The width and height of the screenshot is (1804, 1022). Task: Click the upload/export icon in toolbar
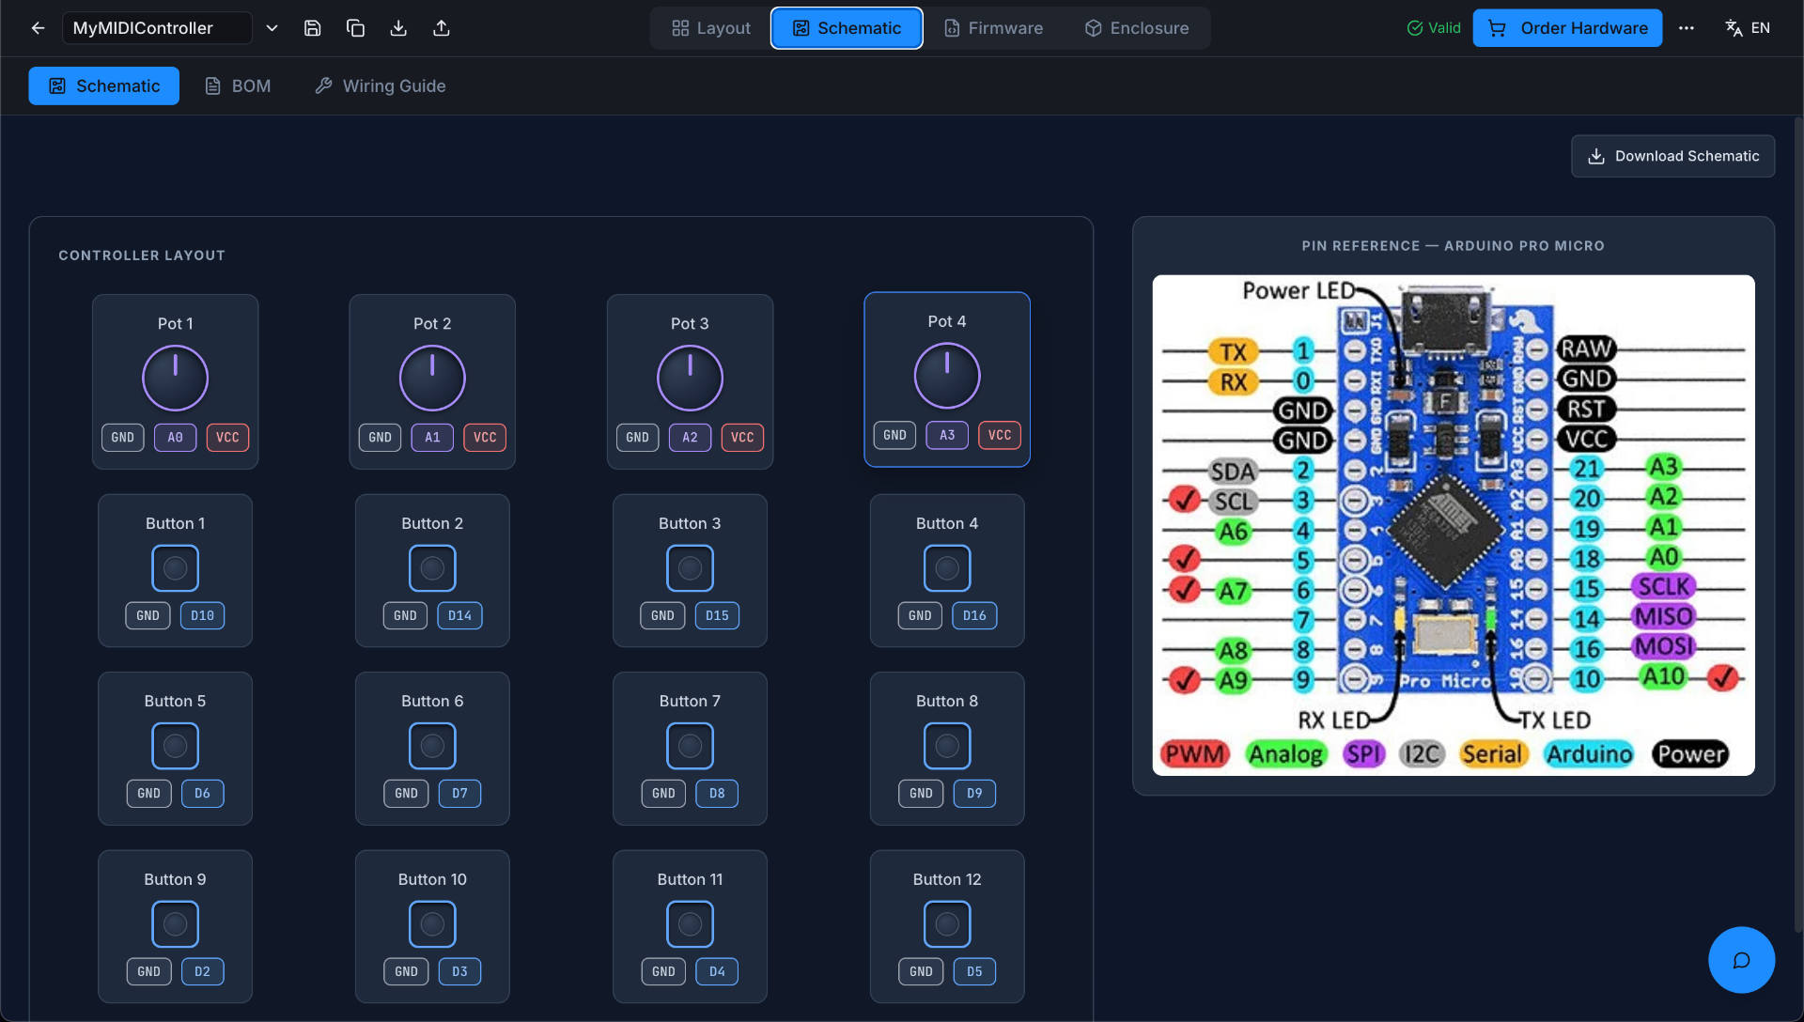(x=442, y=28)
